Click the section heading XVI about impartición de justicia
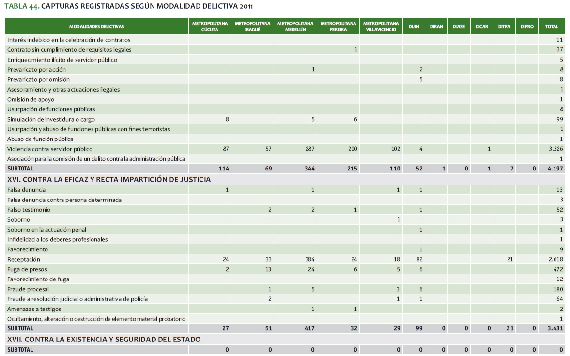This screenshot has width=570, height=356. click(108, 180)
